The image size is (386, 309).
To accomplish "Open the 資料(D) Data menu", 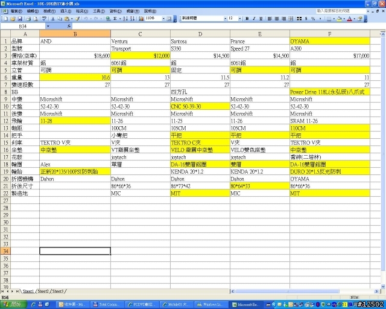I will click(116, 11).
